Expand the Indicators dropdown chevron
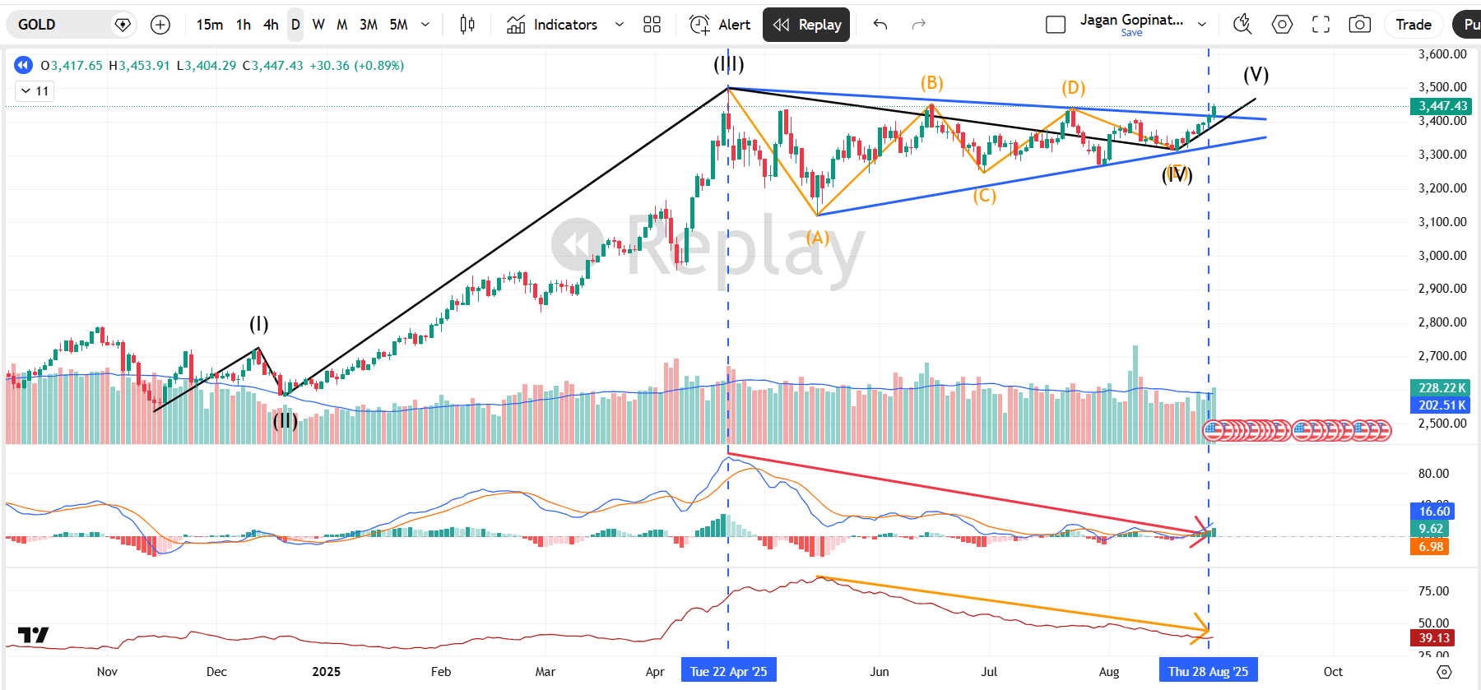 pyautogui.click(x=619, y=25)
